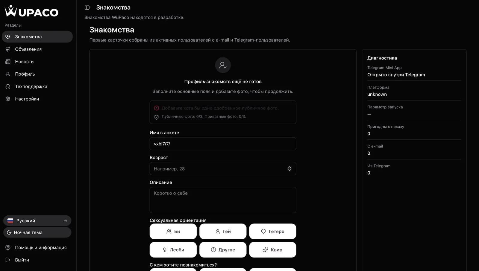The image size is (479, 271).
Task: Click the heart icon on Гетеро button
Action: coord(263,232)
